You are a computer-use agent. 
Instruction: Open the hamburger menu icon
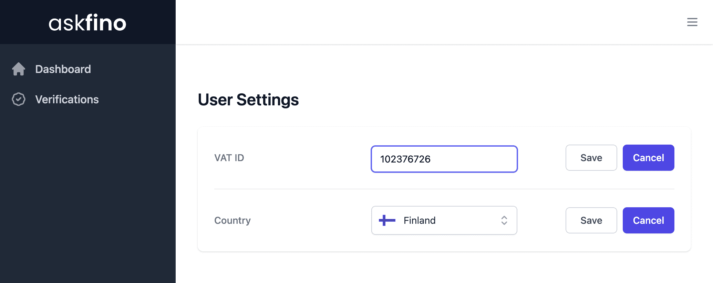(x=692, y=22)
